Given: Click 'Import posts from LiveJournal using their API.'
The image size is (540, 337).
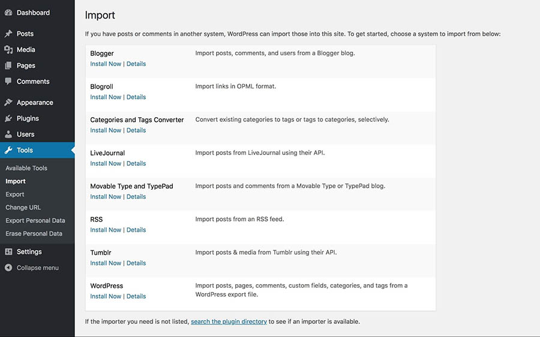Looking at the screenshot, I should [260, 153].
